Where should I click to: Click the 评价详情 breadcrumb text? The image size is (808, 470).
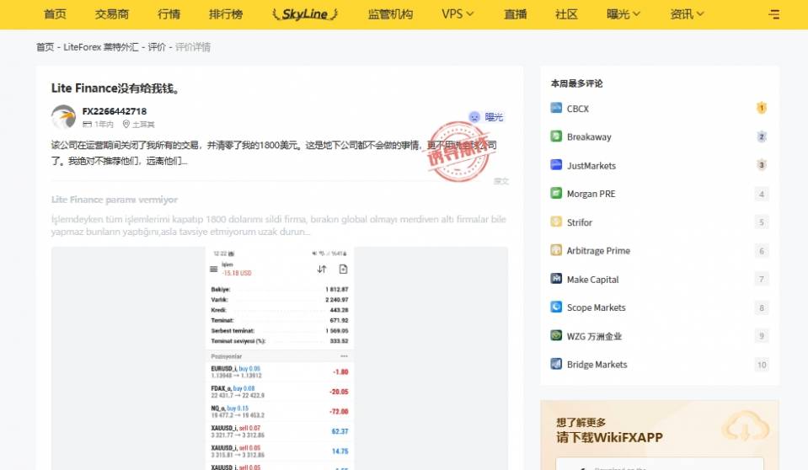coord(193,47)
